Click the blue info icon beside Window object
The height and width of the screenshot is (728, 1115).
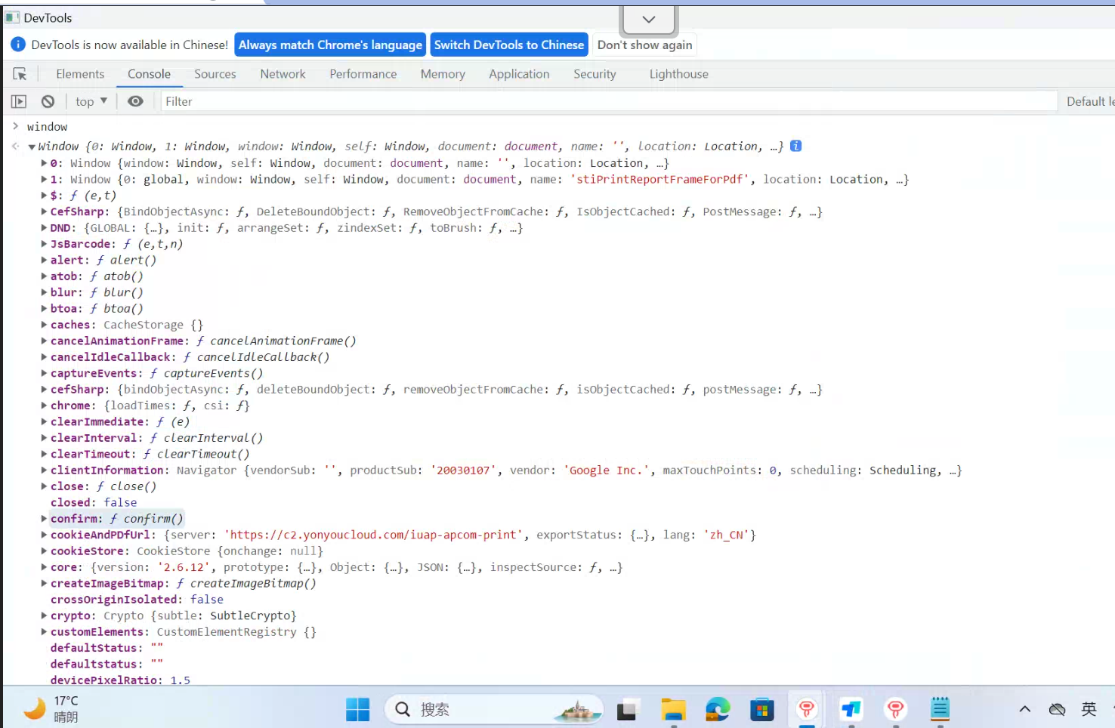click(x=795, y=146)
